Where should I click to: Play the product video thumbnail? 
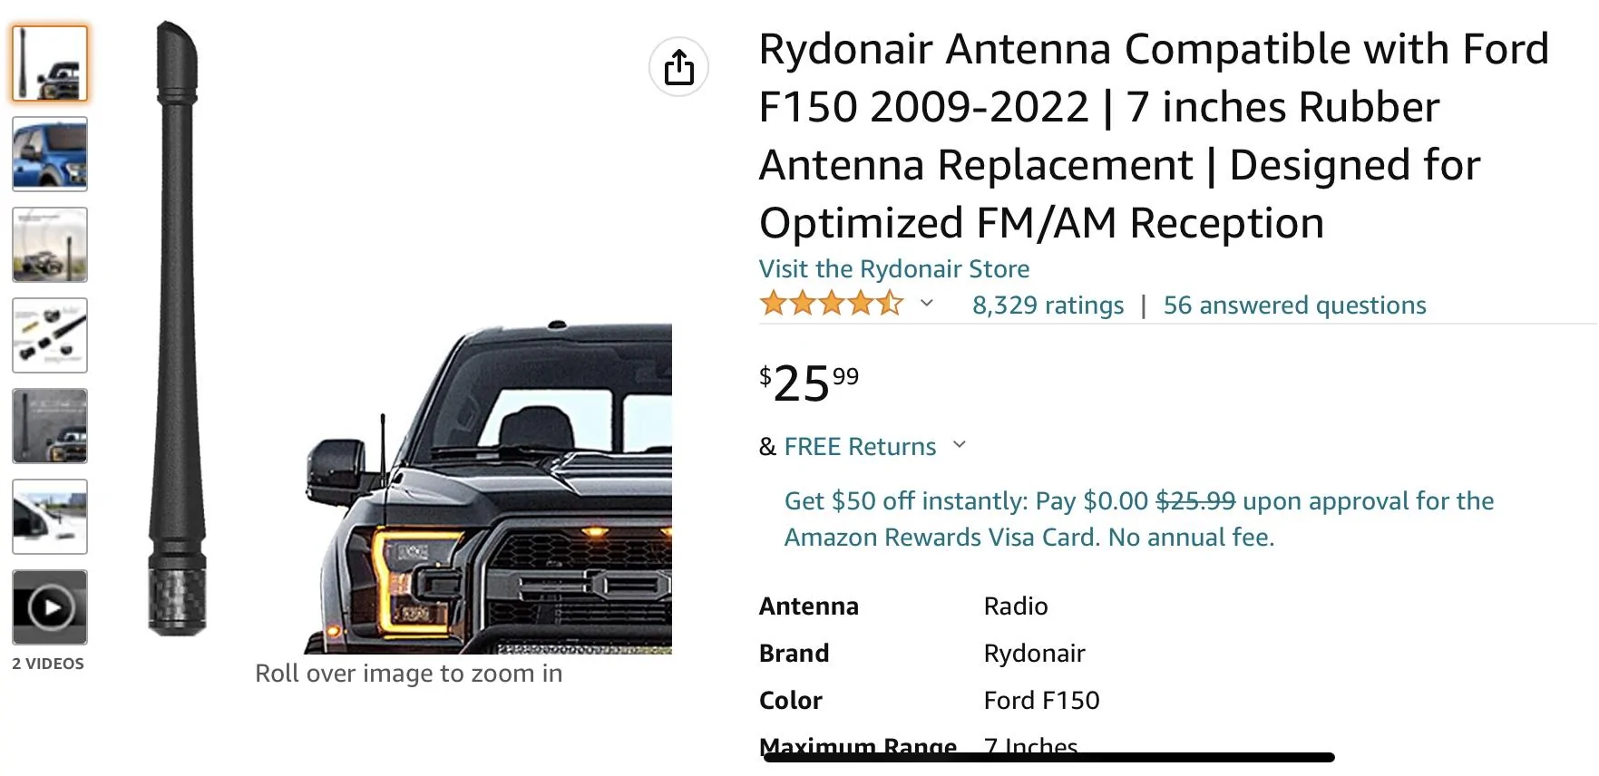pos(50,607)
